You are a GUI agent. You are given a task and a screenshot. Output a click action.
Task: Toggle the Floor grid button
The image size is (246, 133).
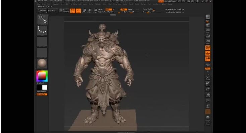208,53
